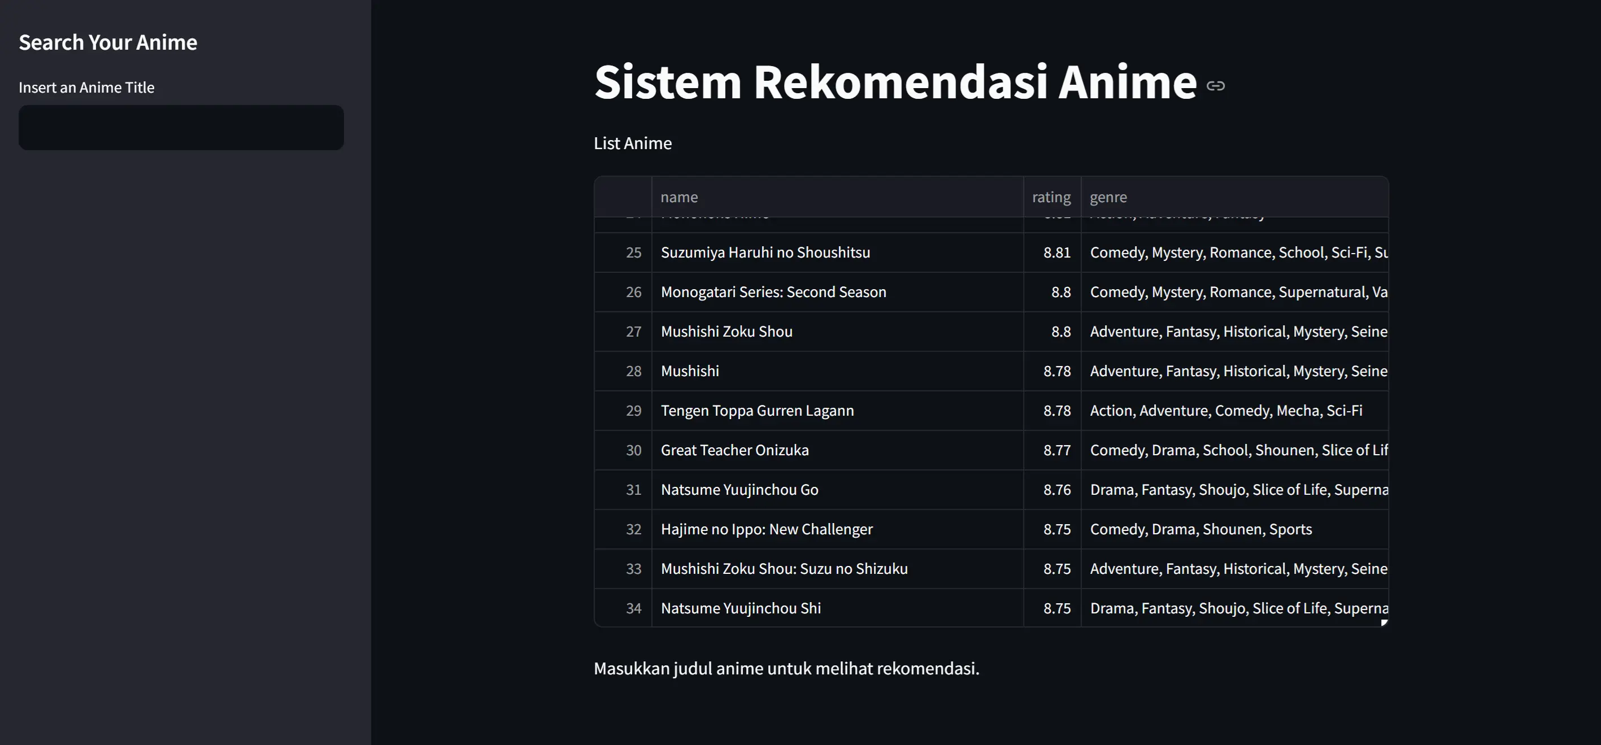Viewport: 1601px width, 745px height.
Task: Click row number 27 for Mushishi Zoku Shou
Action: 633,331
